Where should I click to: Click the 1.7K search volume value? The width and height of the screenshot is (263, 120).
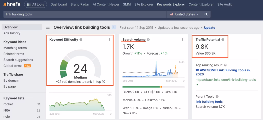[128, 47]
